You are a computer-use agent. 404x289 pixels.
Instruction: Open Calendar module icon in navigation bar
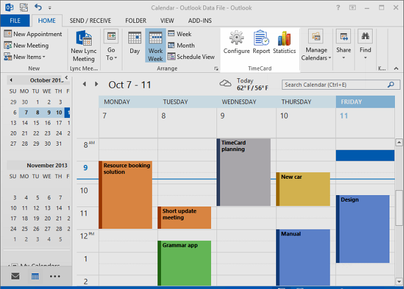[35, 276]
